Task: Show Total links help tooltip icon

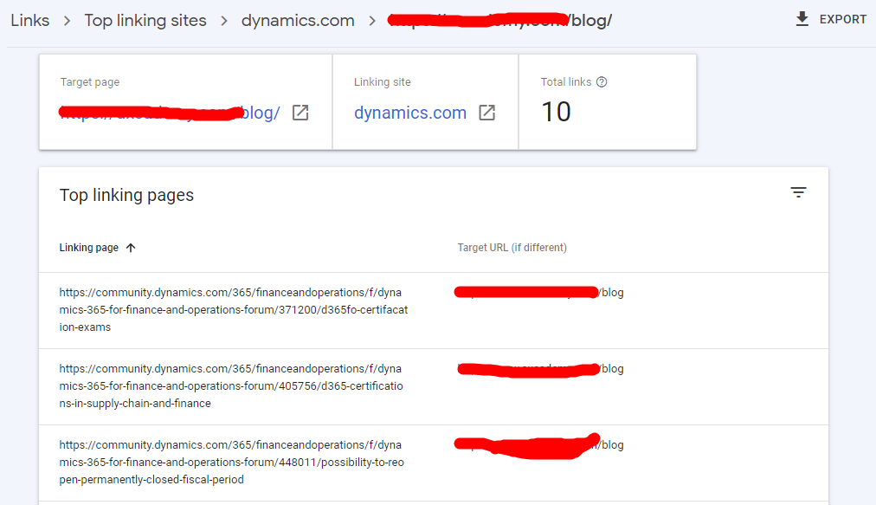Action: (x=602, y=82)
